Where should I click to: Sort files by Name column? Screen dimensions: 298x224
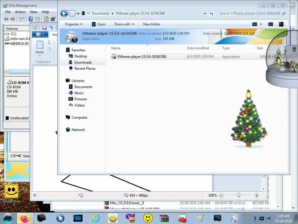tap(116, 48)
